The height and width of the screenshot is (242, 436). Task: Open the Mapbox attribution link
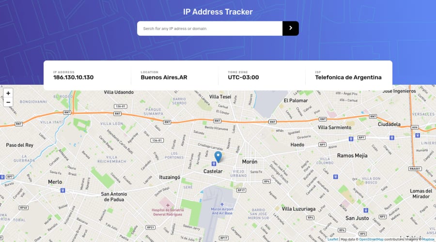point(428,239)
